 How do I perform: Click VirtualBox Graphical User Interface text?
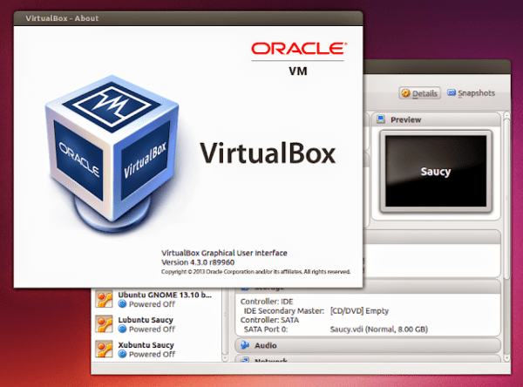tap(224, 253)
